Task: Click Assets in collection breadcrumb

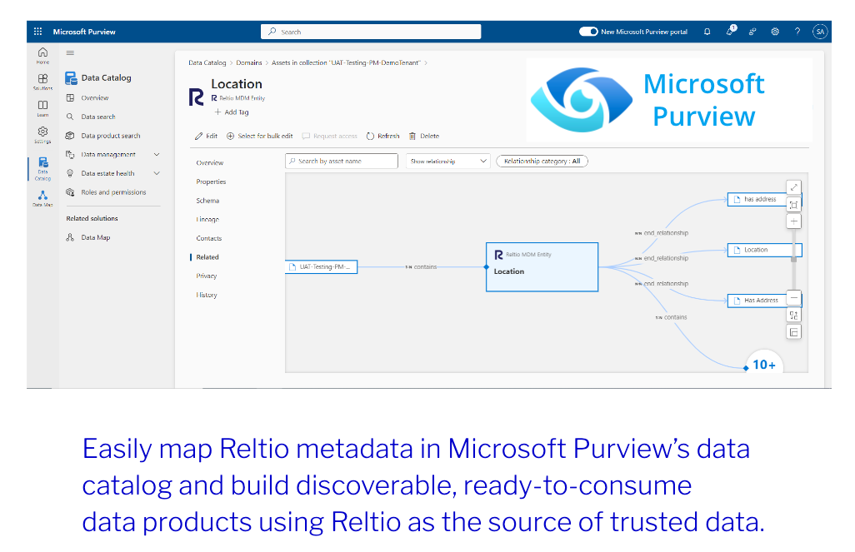Action: 347,62
